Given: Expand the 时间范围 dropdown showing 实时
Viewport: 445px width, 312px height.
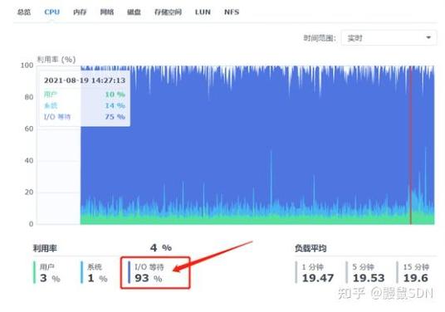Looking at the screenshot, I should tap(389, 37).
